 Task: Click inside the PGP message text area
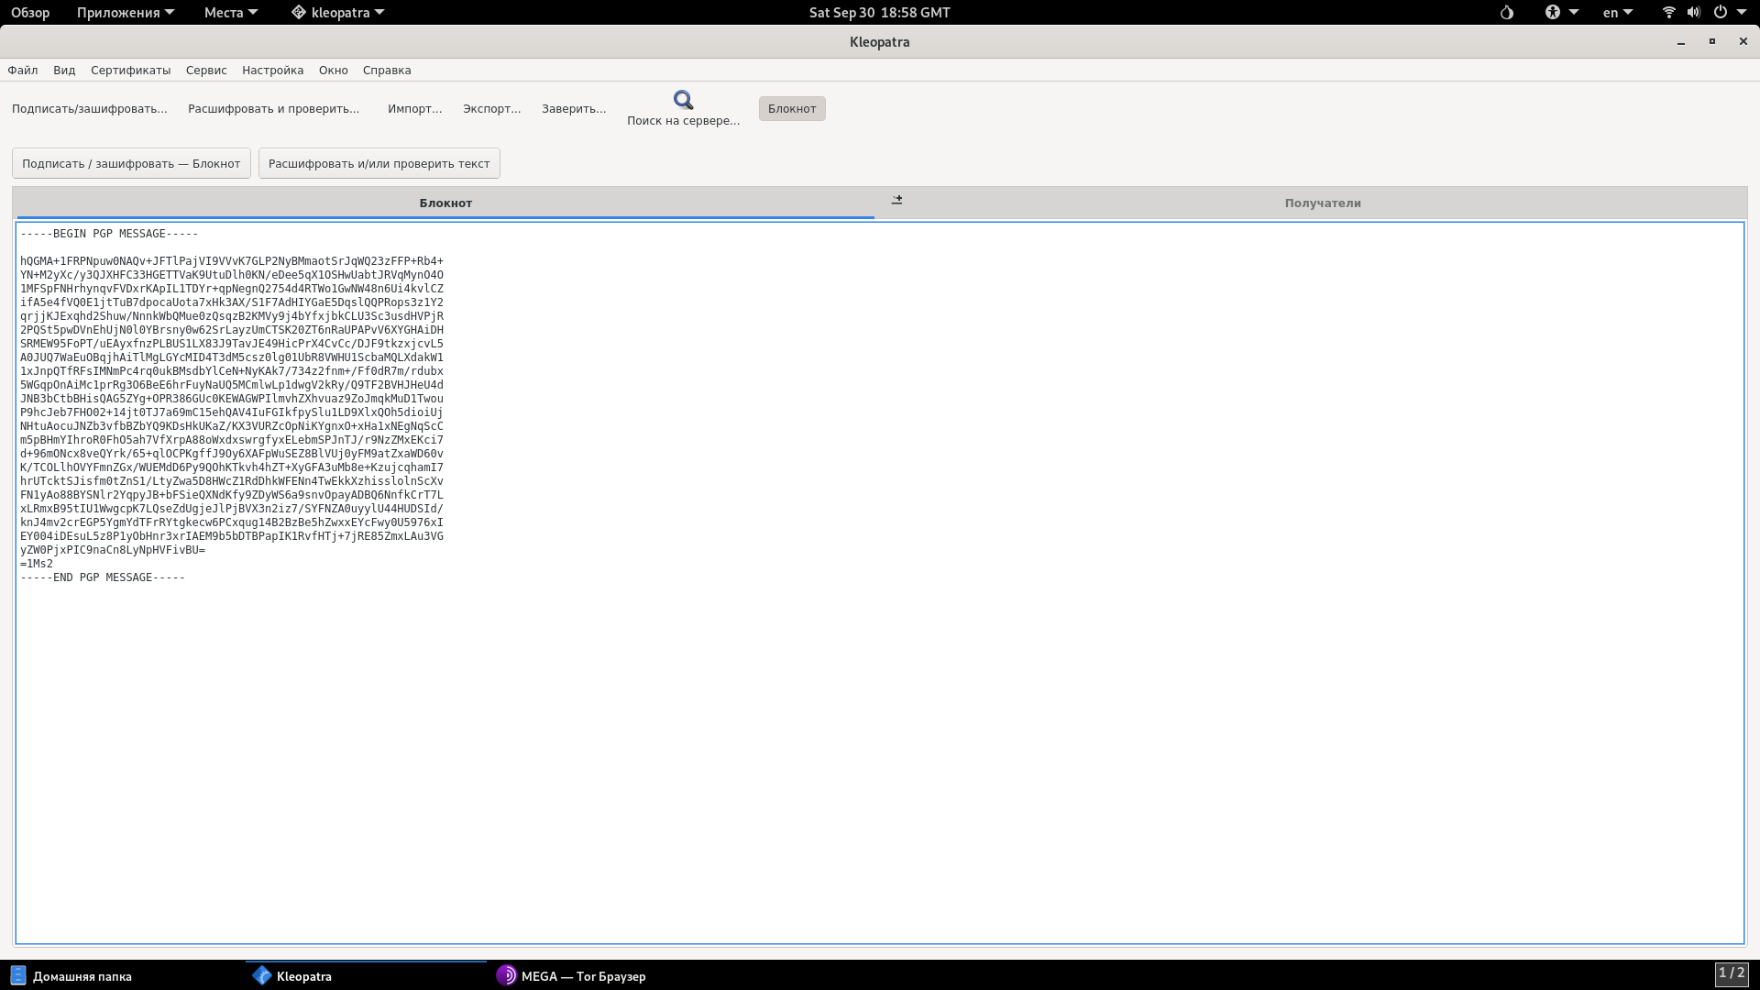pos(880,733)
